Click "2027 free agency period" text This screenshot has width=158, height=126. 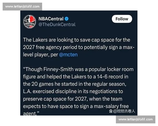point(48,47)
